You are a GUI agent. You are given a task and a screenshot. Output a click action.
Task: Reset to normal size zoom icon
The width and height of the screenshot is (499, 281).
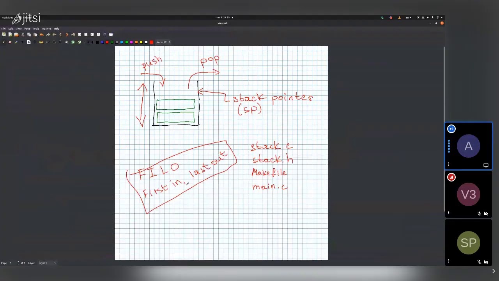(98, 34)
